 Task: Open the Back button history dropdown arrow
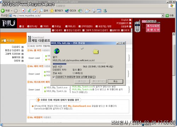pos(12,11)
